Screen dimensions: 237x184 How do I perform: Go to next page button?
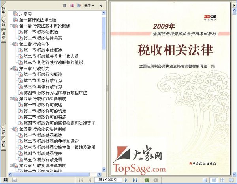coord(126,180)
